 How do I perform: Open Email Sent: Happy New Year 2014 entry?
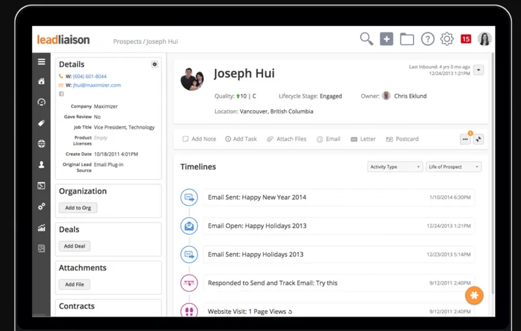pyautogui.click(x=339, y=197)
